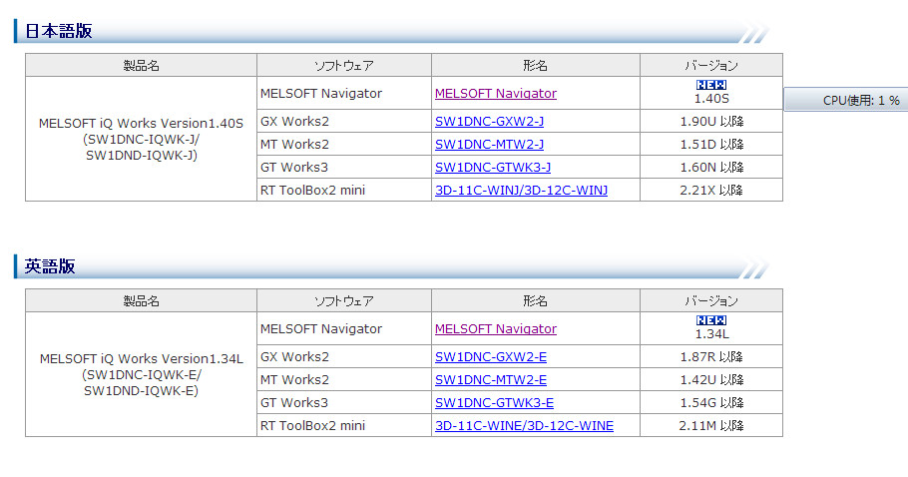The width and height of the screenshot is (908, 477).
Task: Click the NEW badge above version 1.40S
Action: point(710,86)
